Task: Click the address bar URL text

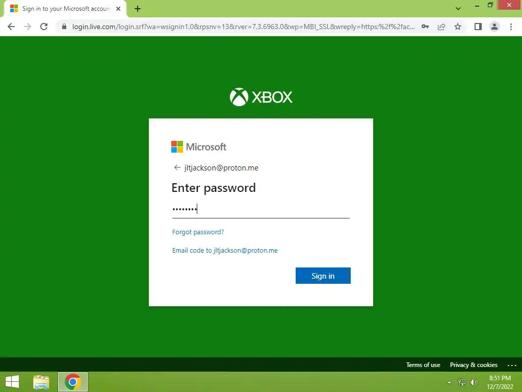Action: click(243, 27)
